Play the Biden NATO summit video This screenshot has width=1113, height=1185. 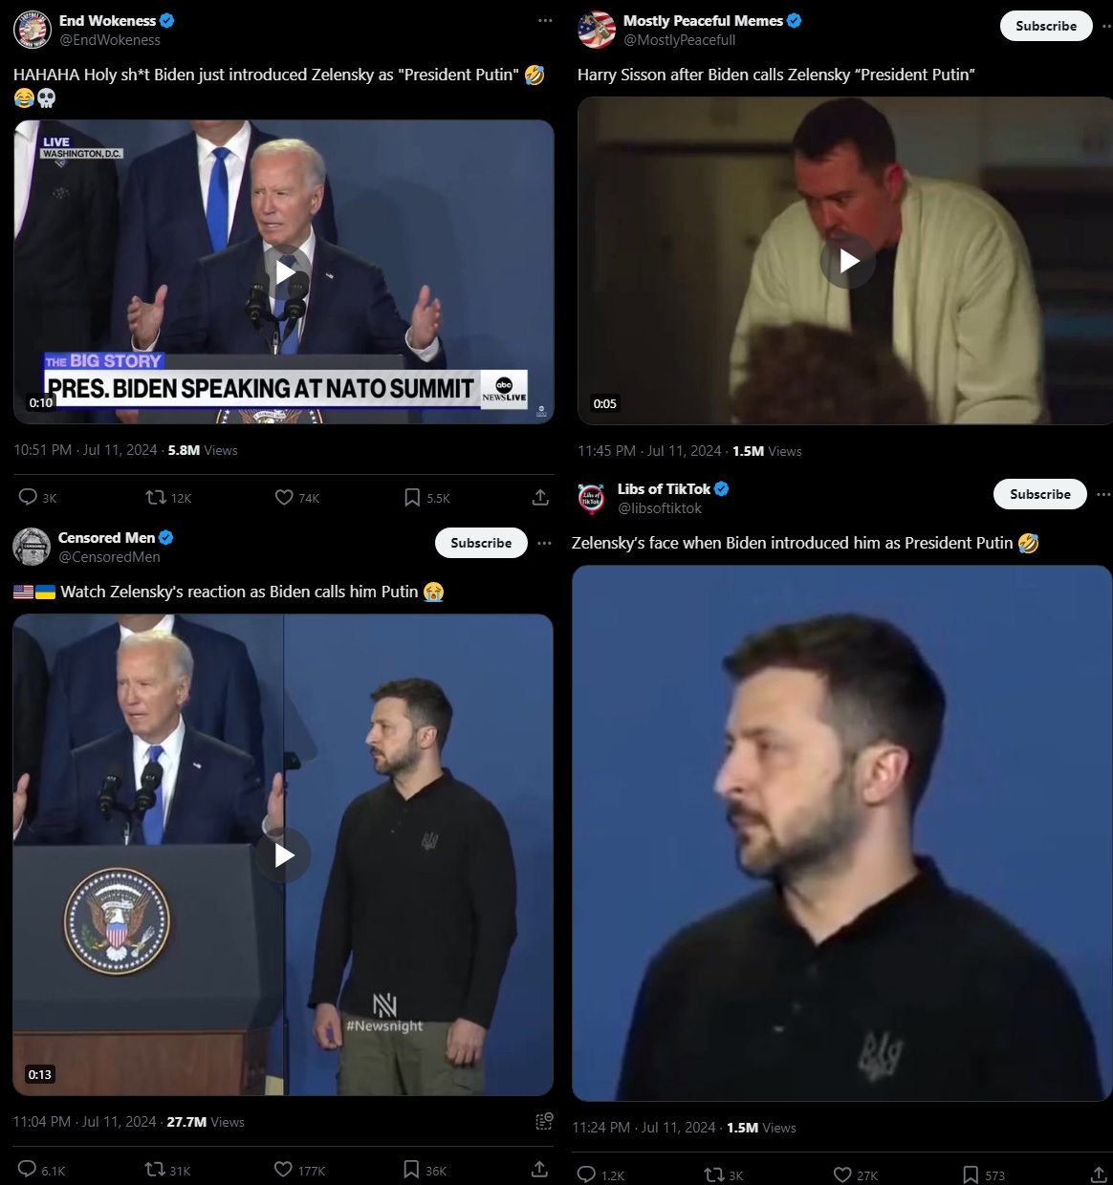point(285,272)
